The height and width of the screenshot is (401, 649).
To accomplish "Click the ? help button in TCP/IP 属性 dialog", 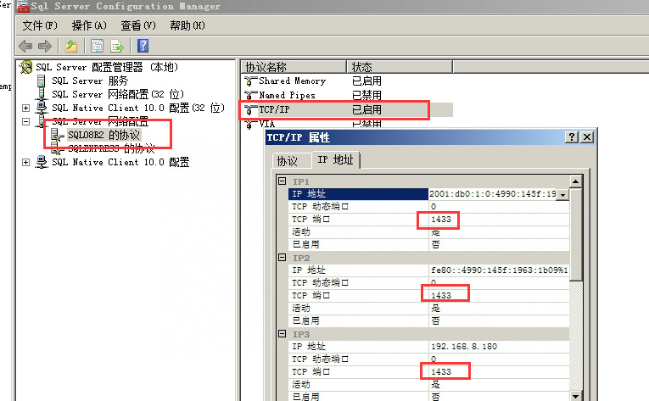I will (572, 137).
